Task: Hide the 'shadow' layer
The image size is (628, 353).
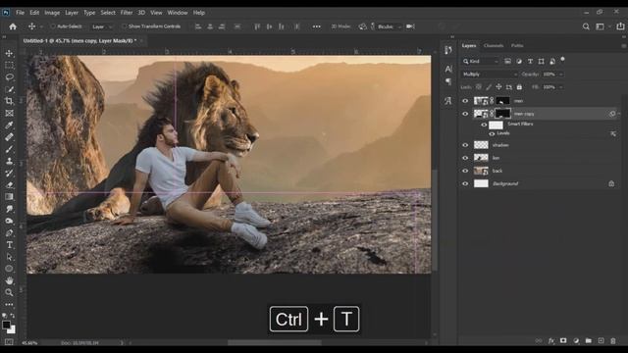Action: click(465, 145)
